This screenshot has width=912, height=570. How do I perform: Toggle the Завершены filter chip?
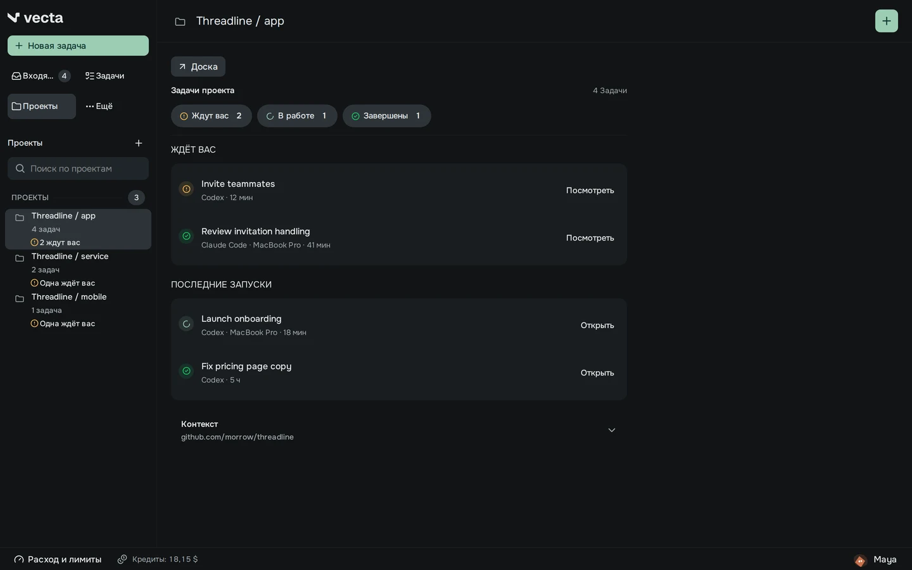tap(387, 116)
